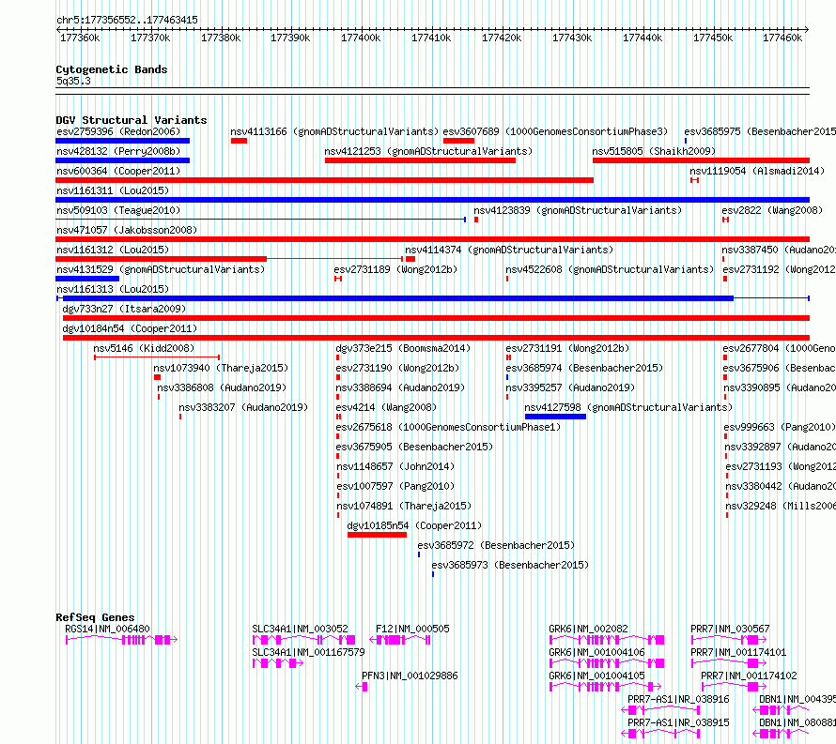Click nsv5146 (Kidd2008) label
The height and width of the screenshot is (744, 836).
(x=144, y=348)
